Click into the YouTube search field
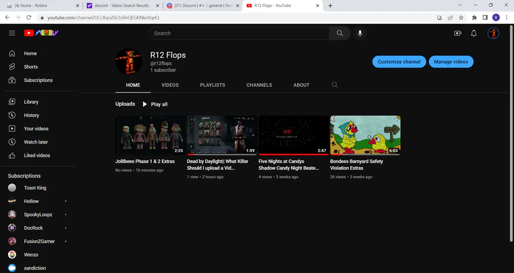The width and height of the screenshot is (514, 273). [239, 33]
